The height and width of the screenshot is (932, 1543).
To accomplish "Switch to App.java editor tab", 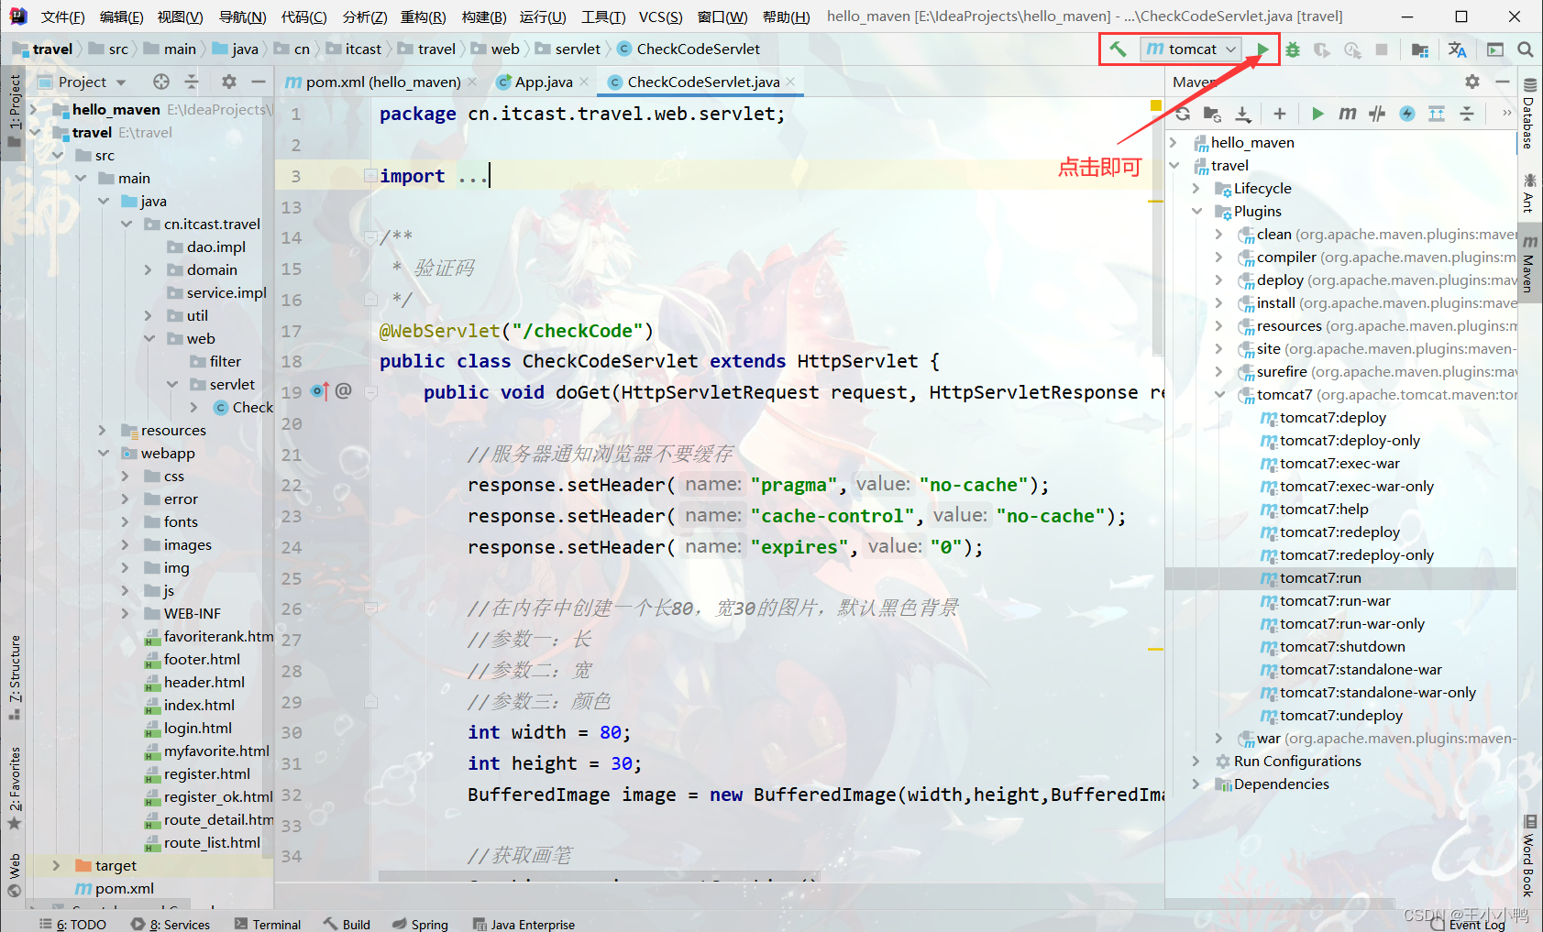I will click(544, 82).
